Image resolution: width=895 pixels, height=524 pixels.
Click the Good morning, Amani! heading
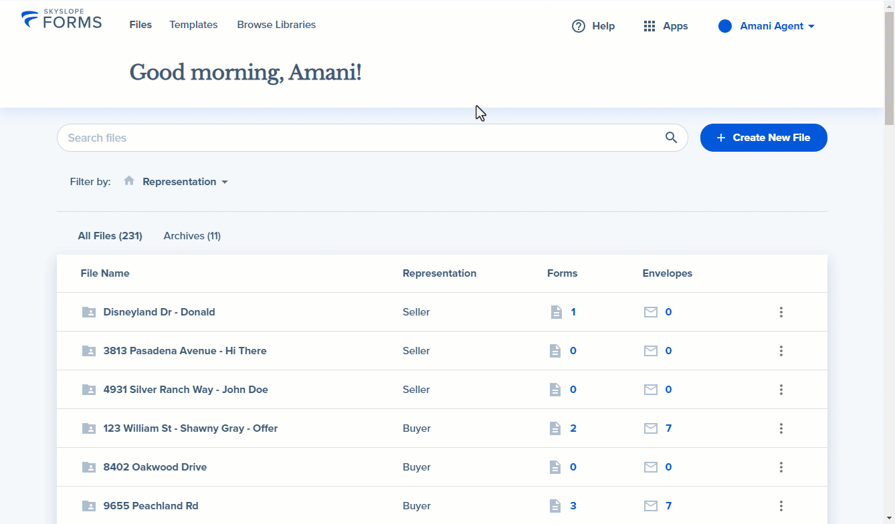click(x=245, y=72)
